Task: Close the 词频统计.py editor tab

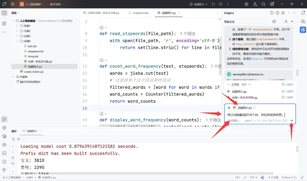Action: (179, 13)
